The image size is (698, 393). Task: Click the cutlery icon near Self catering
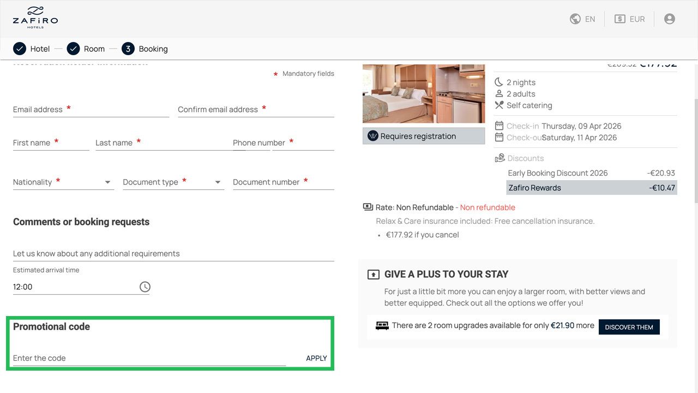coord(500,105)
